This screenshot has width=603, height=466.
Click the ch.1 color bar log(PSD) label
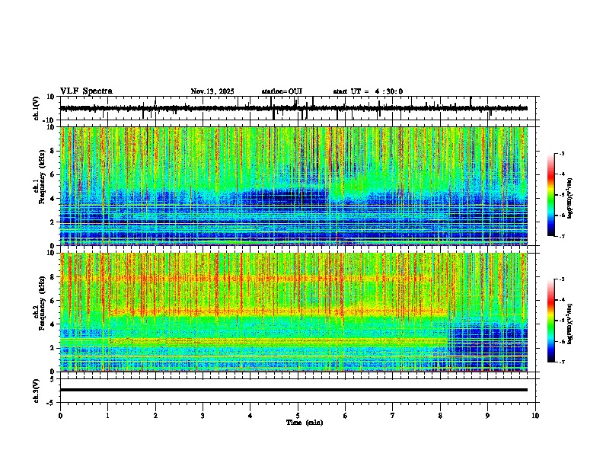tap(570, 199)
